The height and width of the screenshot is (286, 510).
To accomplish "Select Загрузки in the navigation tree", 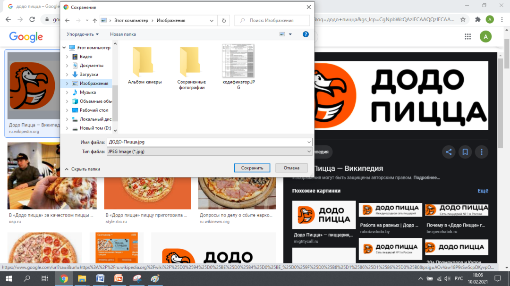I will (89, 75).
